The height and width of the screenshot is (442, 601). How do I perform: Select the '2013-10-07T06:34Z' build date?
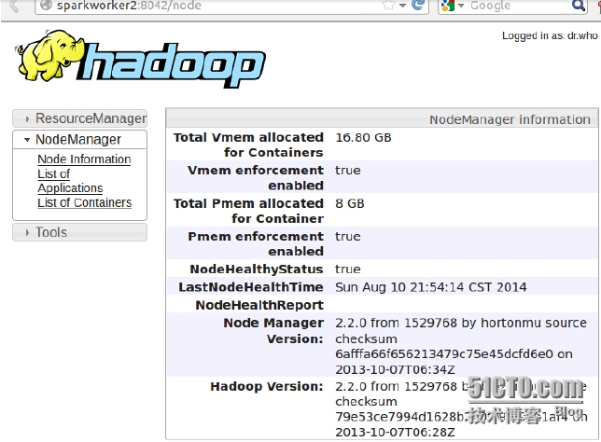coord(395,369)
